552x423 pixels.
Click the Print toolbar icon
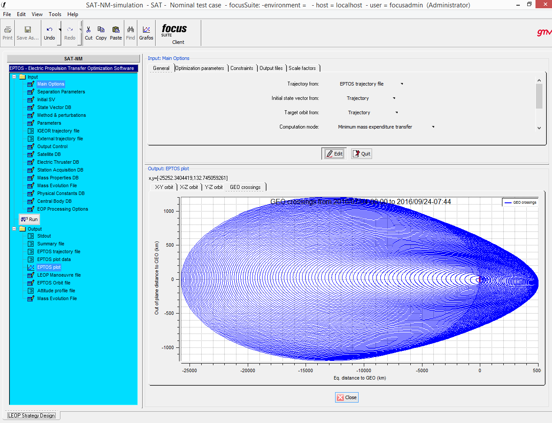8,30
